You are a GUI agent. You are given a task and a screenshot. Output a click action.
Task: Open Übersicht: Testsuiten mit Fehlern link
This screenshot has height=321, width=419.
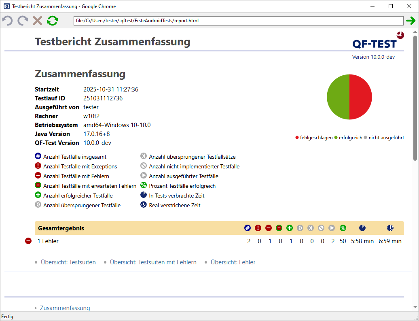[153, 262]
